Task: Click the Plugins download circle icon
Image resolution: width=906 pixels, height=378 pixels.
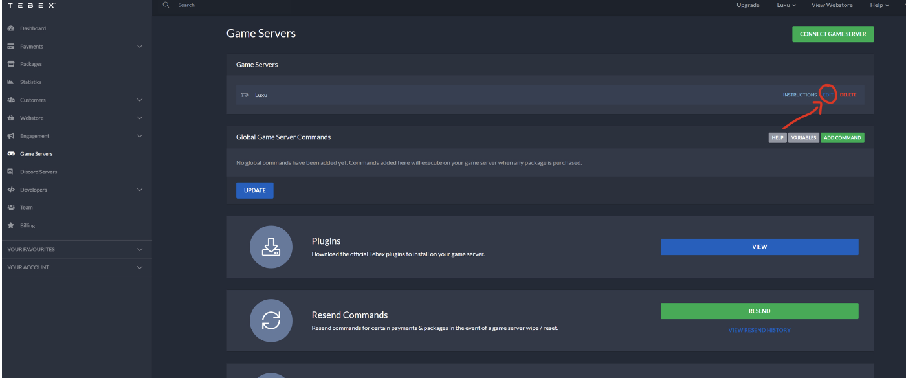Action: (x=271, y=247)
